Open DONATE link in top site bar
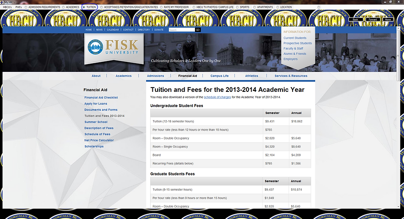 tap(159, 30)
